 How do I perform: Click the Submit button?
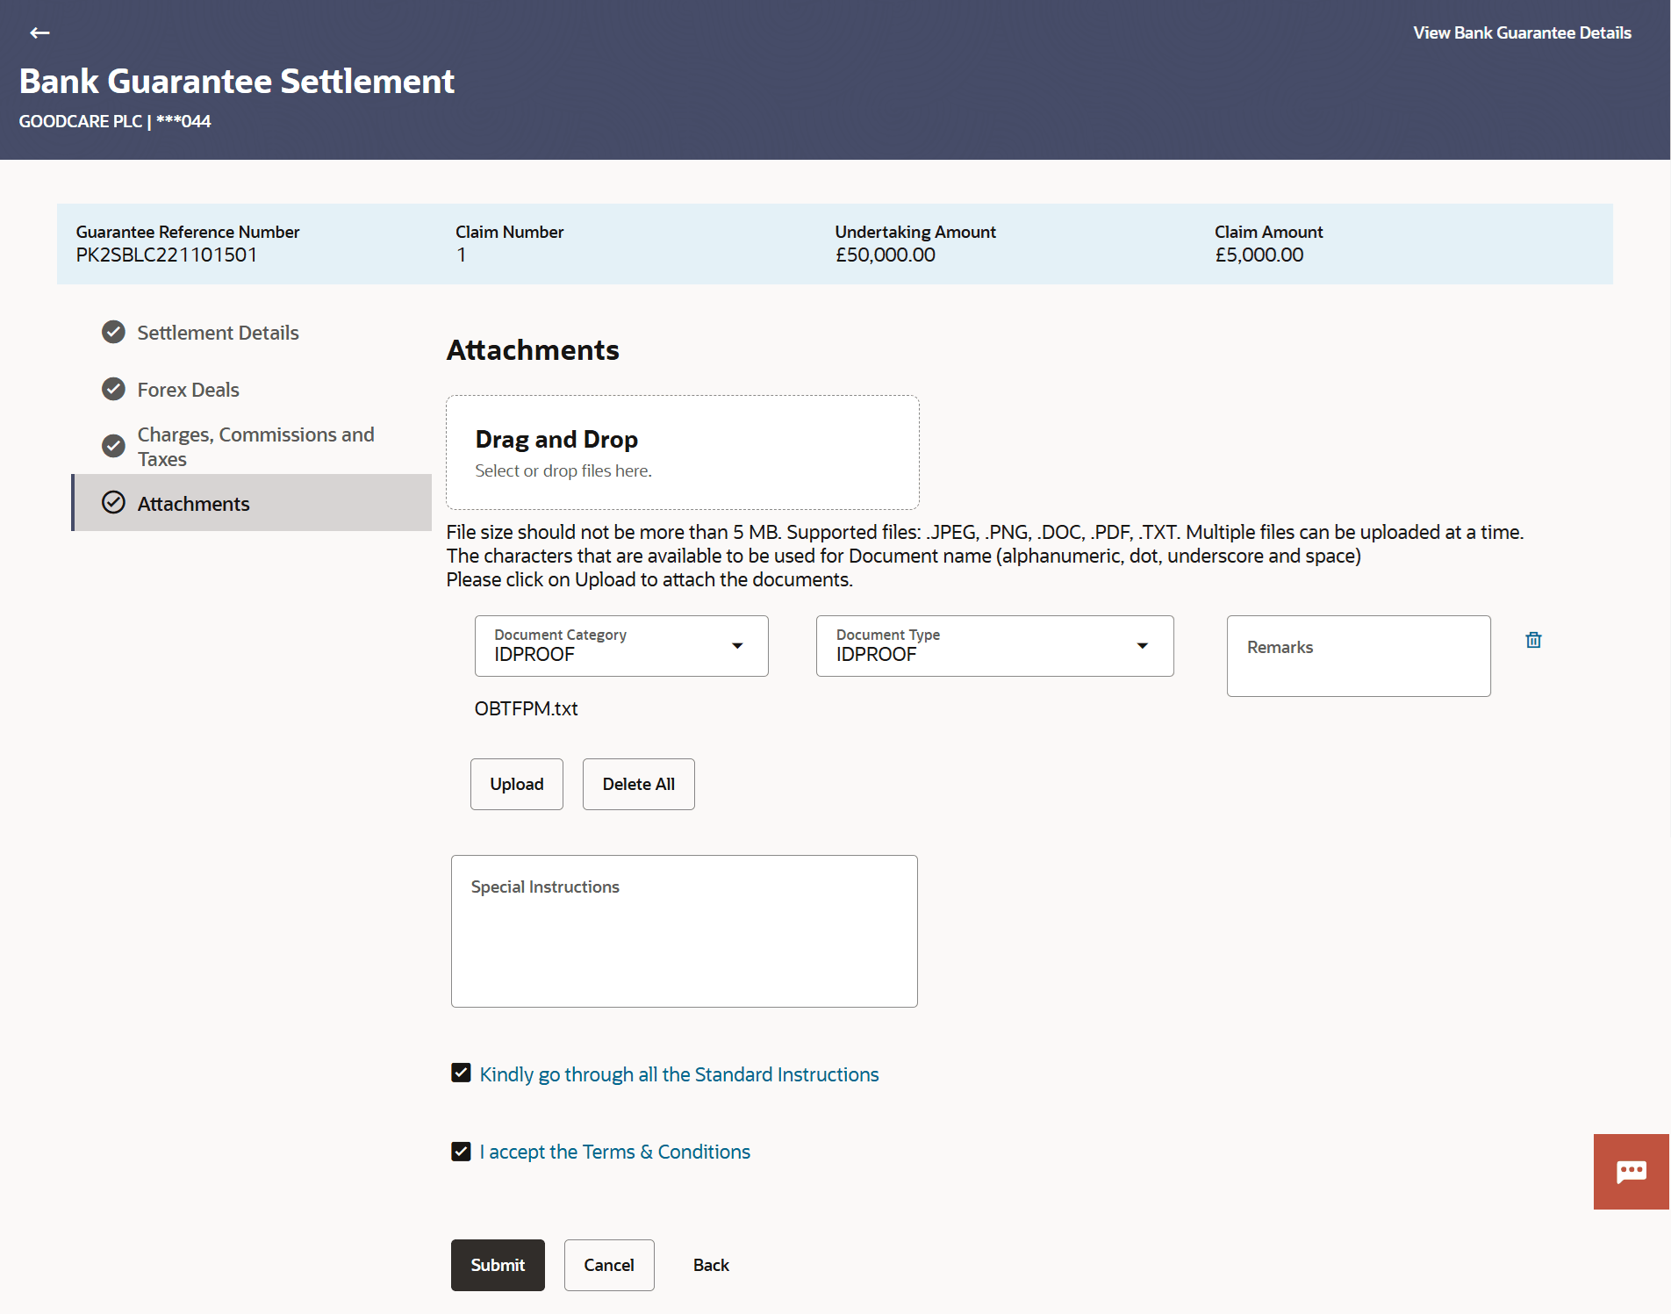pyautogui.click(x=497, y=1265)
